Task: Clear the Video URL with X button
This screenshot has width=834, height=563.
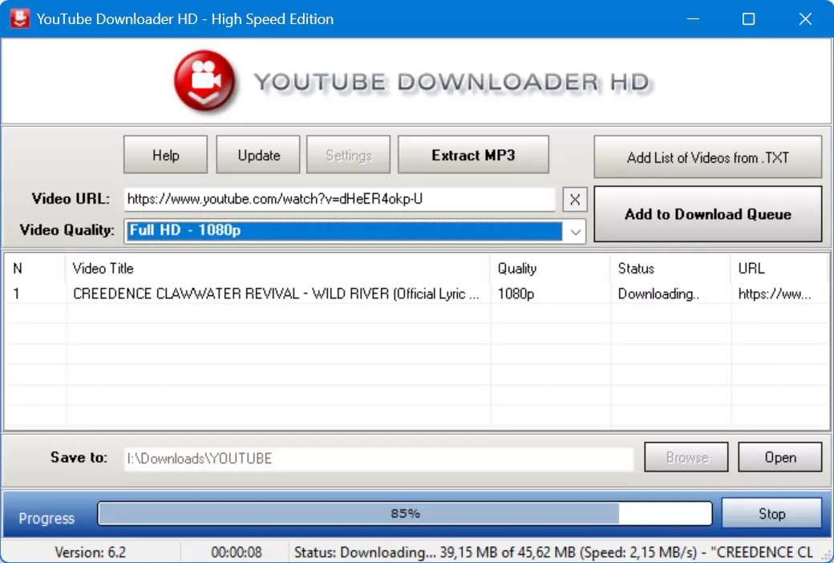Action: click(x=574, y=200)
